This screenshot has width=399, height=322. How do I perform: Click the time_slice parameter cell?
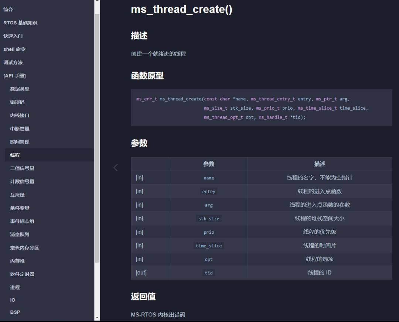pos(209,246)
